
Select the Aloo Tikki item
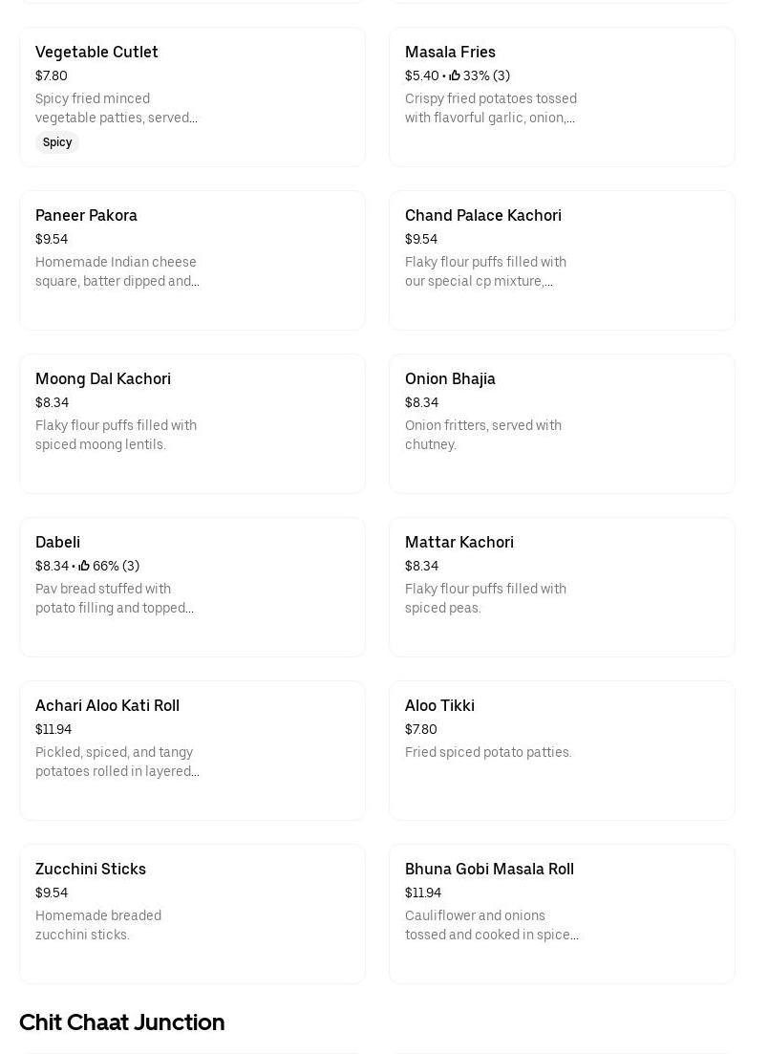click(562, 750)
